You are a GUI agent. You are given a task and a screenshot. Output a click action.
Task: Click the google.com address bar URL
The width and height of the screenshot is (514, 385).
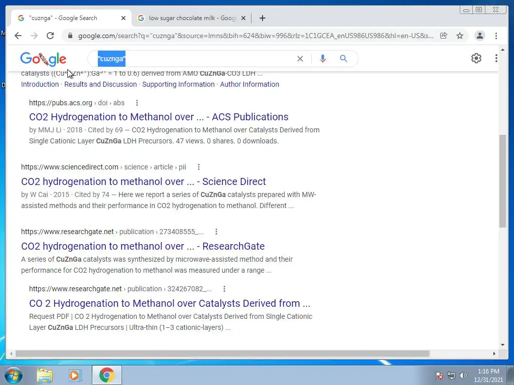coord(255,36)
